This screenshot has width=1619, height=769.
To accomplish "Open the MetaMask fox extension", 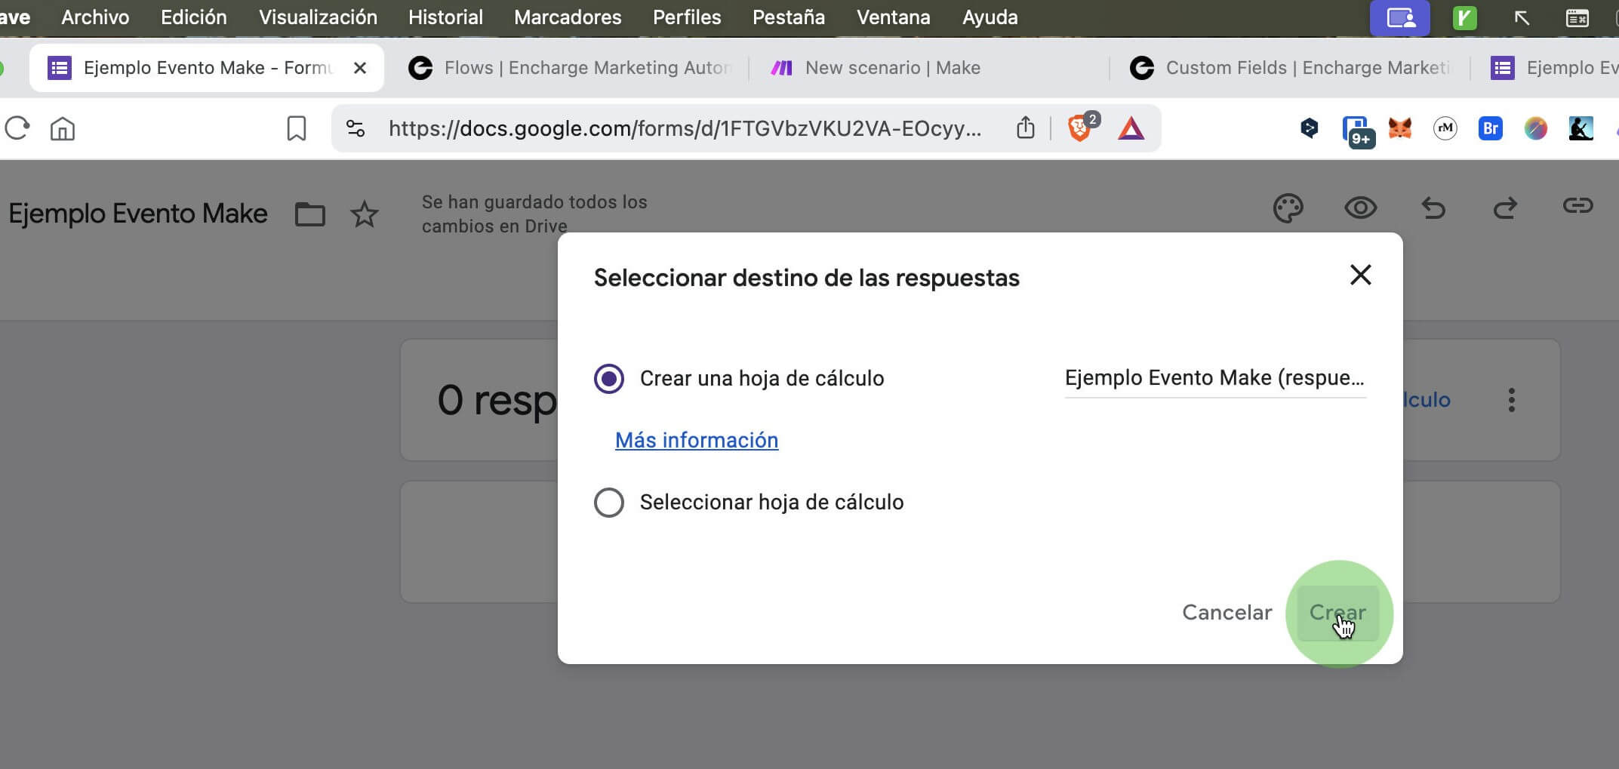I will coord(1400,129).
